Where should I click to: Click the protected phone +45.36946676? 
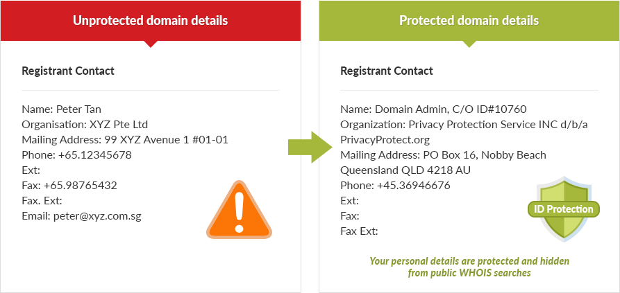(413, 186)
